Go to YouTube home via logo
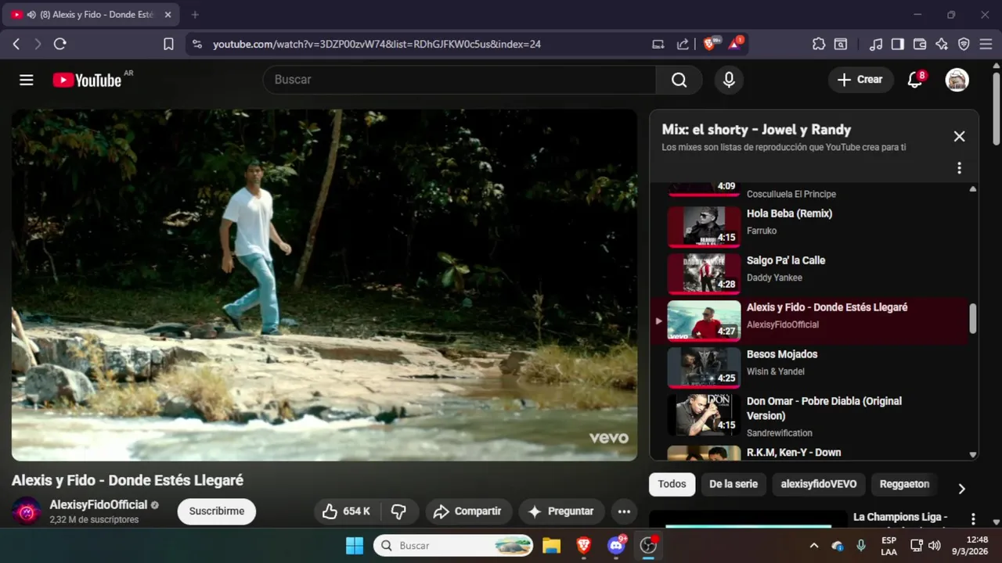 87,80
